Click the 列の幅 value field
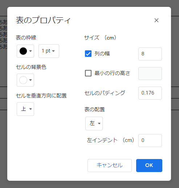This screenshot has width=179, height=188. coord(150,54)
